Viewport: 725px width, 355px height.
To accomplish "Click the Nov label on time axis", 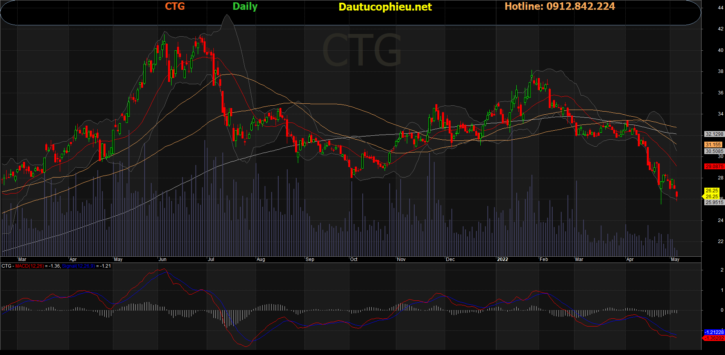I will click(401, 259).
